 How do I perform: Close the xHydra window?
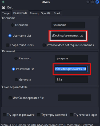97,2
